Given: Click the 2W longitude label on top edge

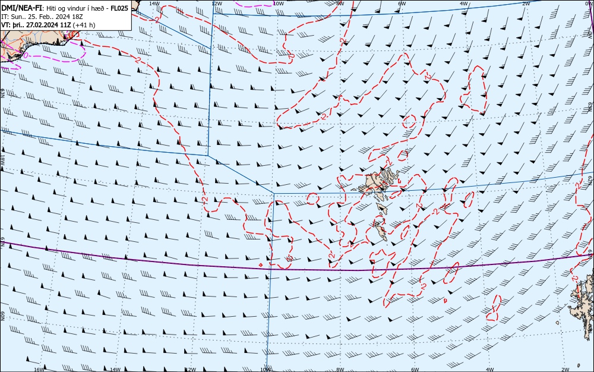Looking at the screenshot, I should pos(526,3).
